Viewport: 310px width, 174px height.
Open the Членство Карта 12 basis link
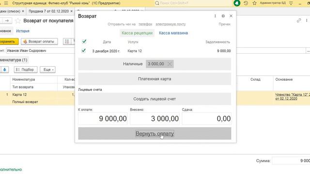pyautogui.click(x=292, y=97)
